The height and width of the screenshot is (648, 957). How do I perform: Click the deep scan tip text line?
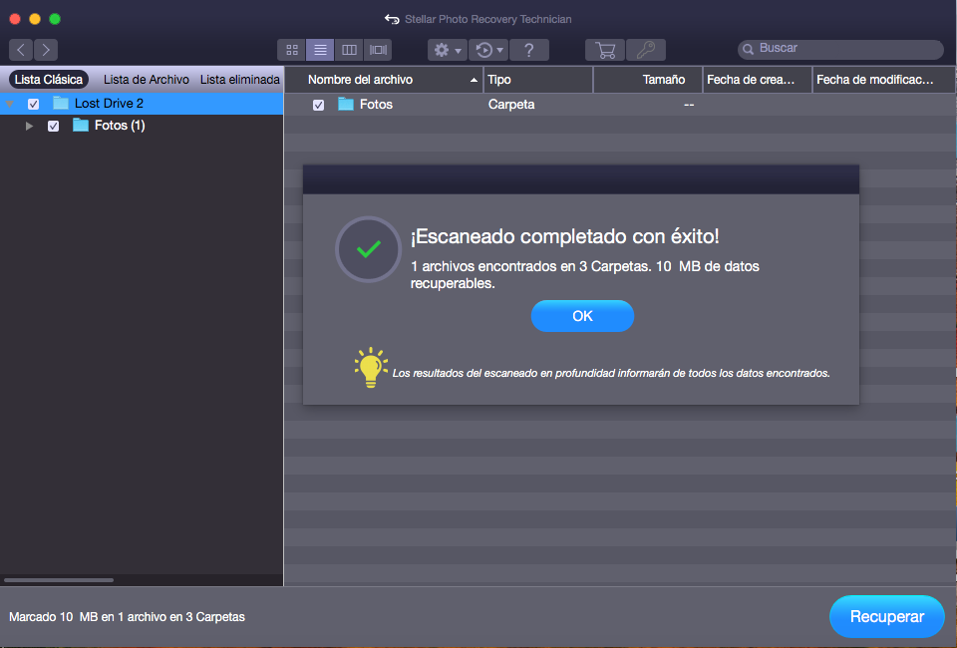(611, 373)
